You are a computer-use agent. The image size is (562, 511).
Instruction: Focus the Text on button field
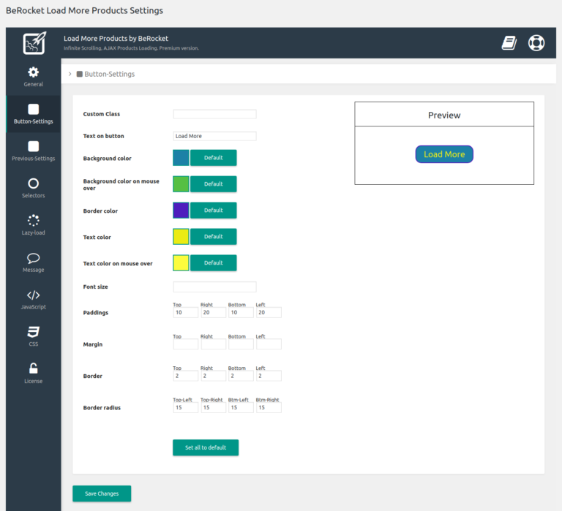click(214, 136)
